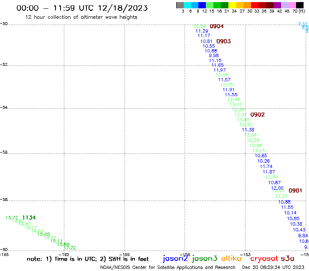Click the 10.26 wave height value
309x271 pixels.
tap(263, 161)
